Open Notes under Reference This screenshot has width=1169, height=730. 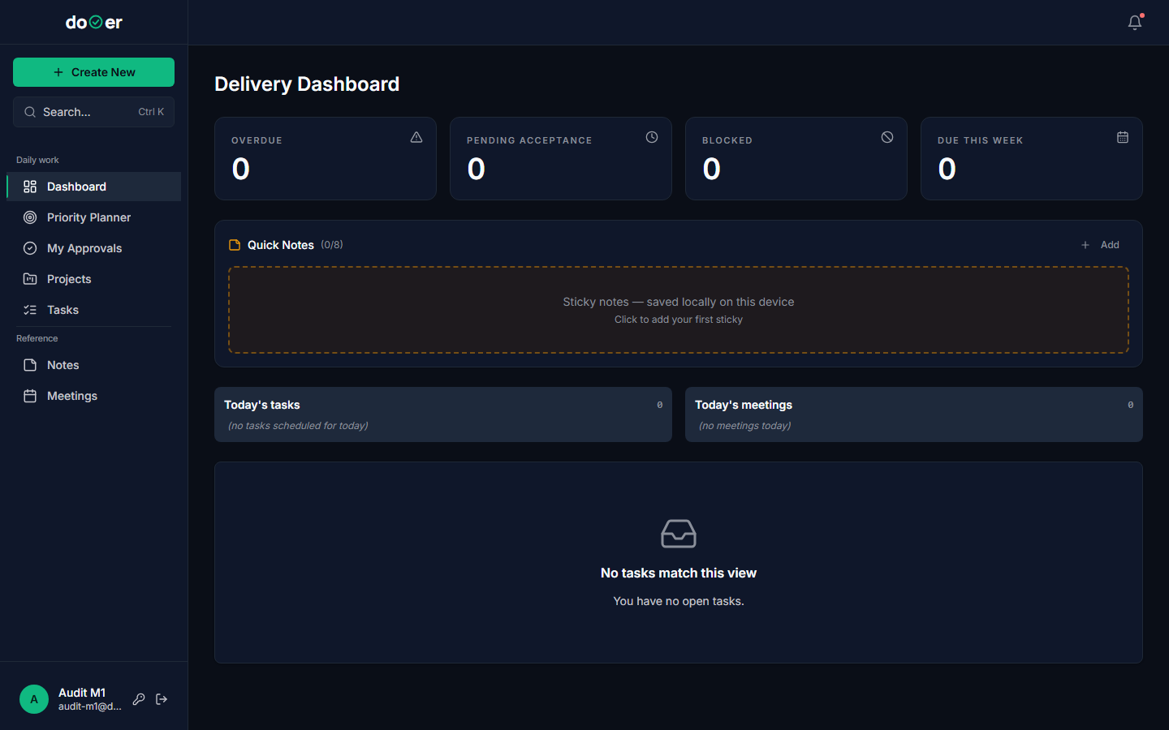coord(94,365)
